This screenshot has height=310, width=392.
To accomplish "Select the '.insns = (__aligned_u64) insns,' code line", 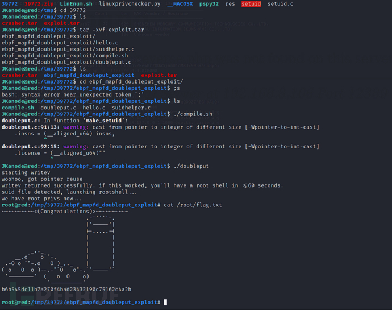I will tap(65, 134).
